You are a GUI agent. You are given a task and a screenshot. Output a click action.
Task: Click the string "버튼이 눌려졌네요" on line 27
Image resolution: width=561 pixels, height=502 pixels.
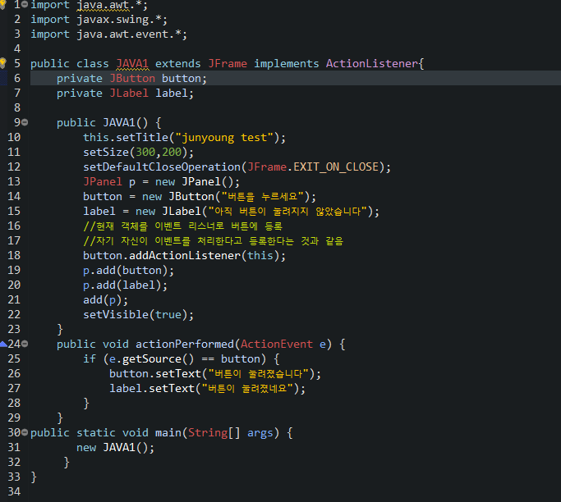(247, 388)
